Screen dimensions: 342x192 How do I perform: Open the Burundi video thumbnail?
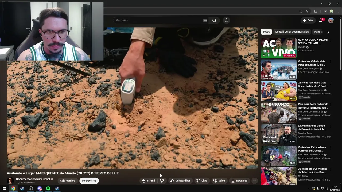pyautogui.click(x=279, y=113)
